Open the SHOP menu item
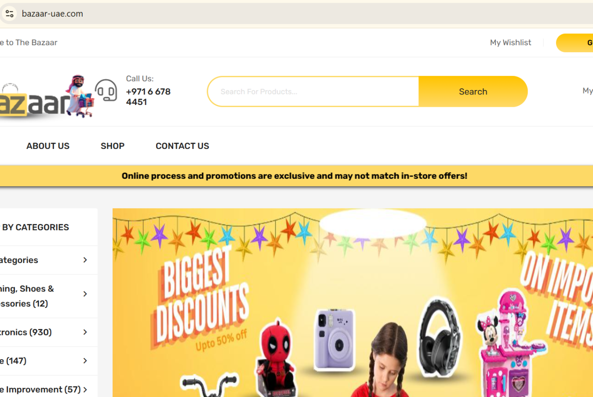593x397 pixels. click(x=113, y=146)
